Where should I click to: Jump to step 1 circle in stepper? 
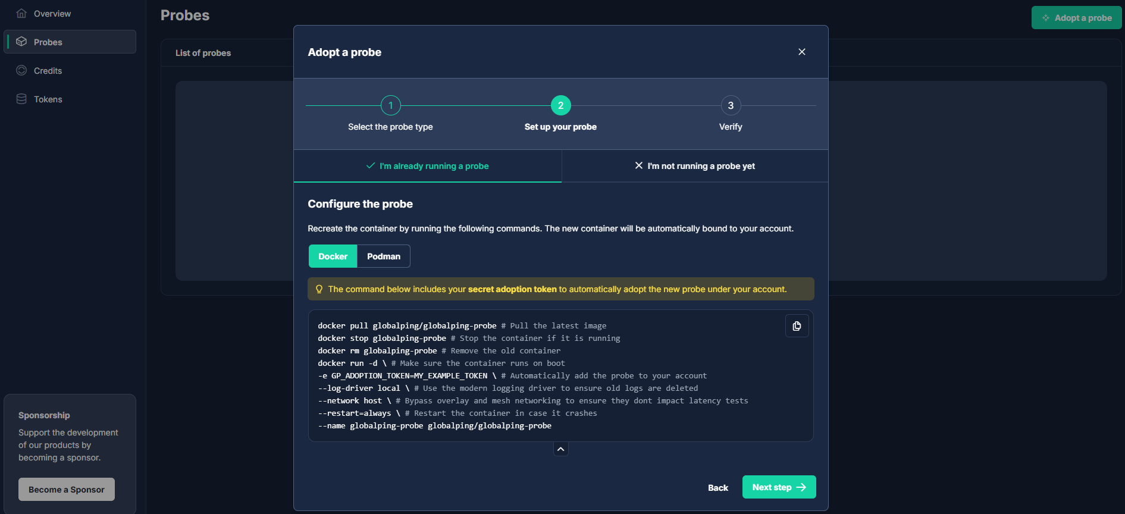390,105
